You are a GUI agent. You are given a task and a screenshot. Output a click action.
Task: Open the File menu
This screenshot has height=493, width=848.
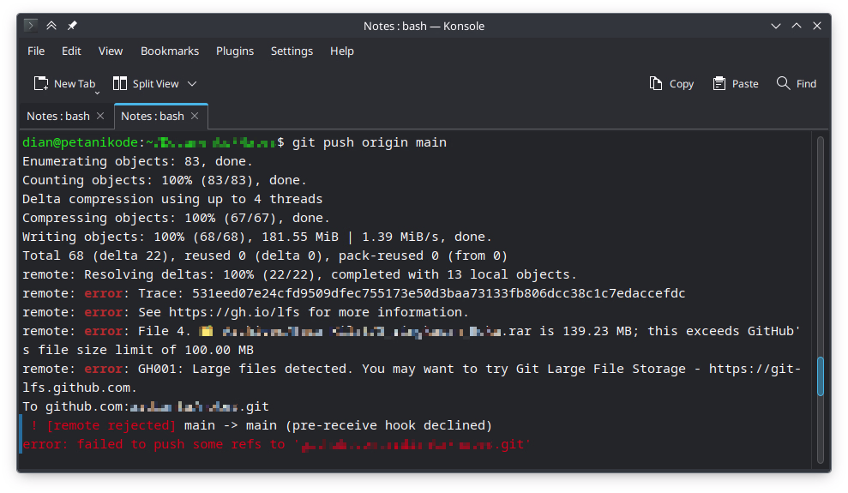36,51
